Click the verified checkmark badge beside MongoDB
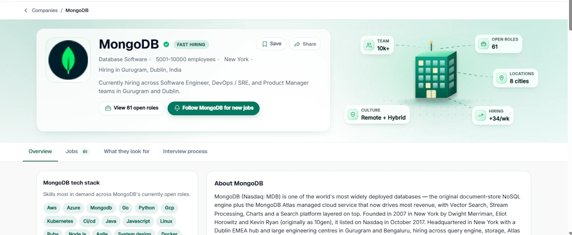The width and height of the screenshot is (572, 235). (166, 45)
